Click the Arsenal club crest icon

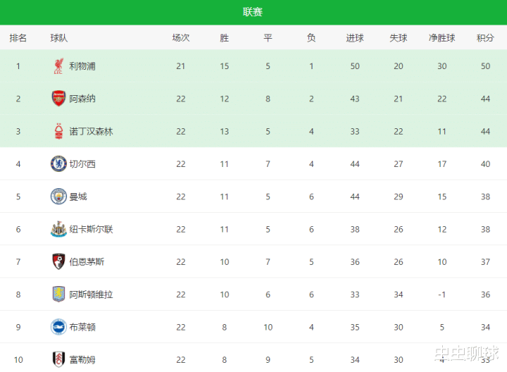[59, 99]
